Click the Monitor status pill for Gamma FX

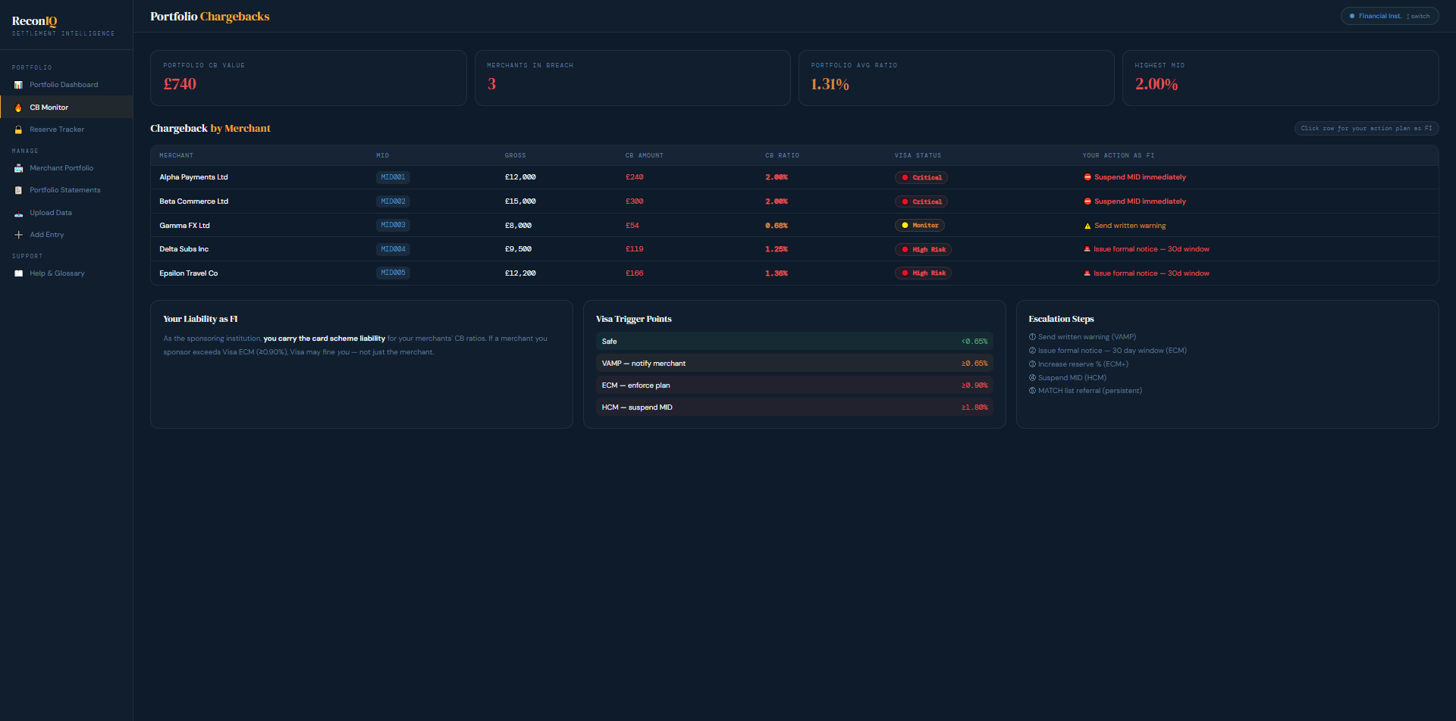pyautogui.click(x=919, y=225)
